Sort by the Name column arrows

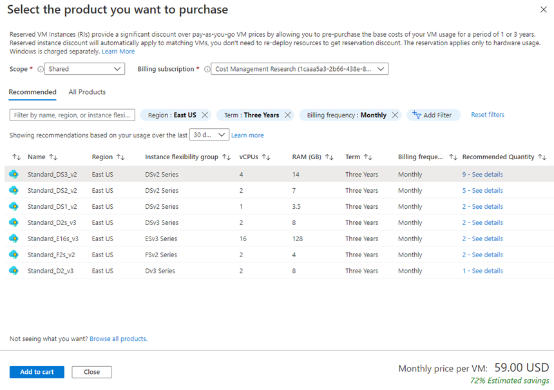click(53, 157)
